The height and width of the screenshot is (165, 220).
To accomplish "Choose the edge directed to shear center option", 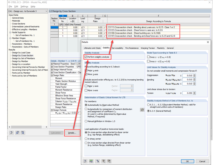I will click(86, 132).
